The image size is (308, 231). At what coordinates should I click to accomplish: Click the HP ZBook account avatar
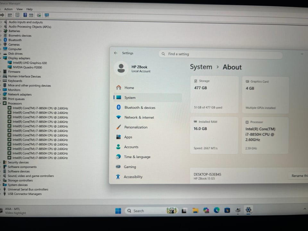pos(121,68)
